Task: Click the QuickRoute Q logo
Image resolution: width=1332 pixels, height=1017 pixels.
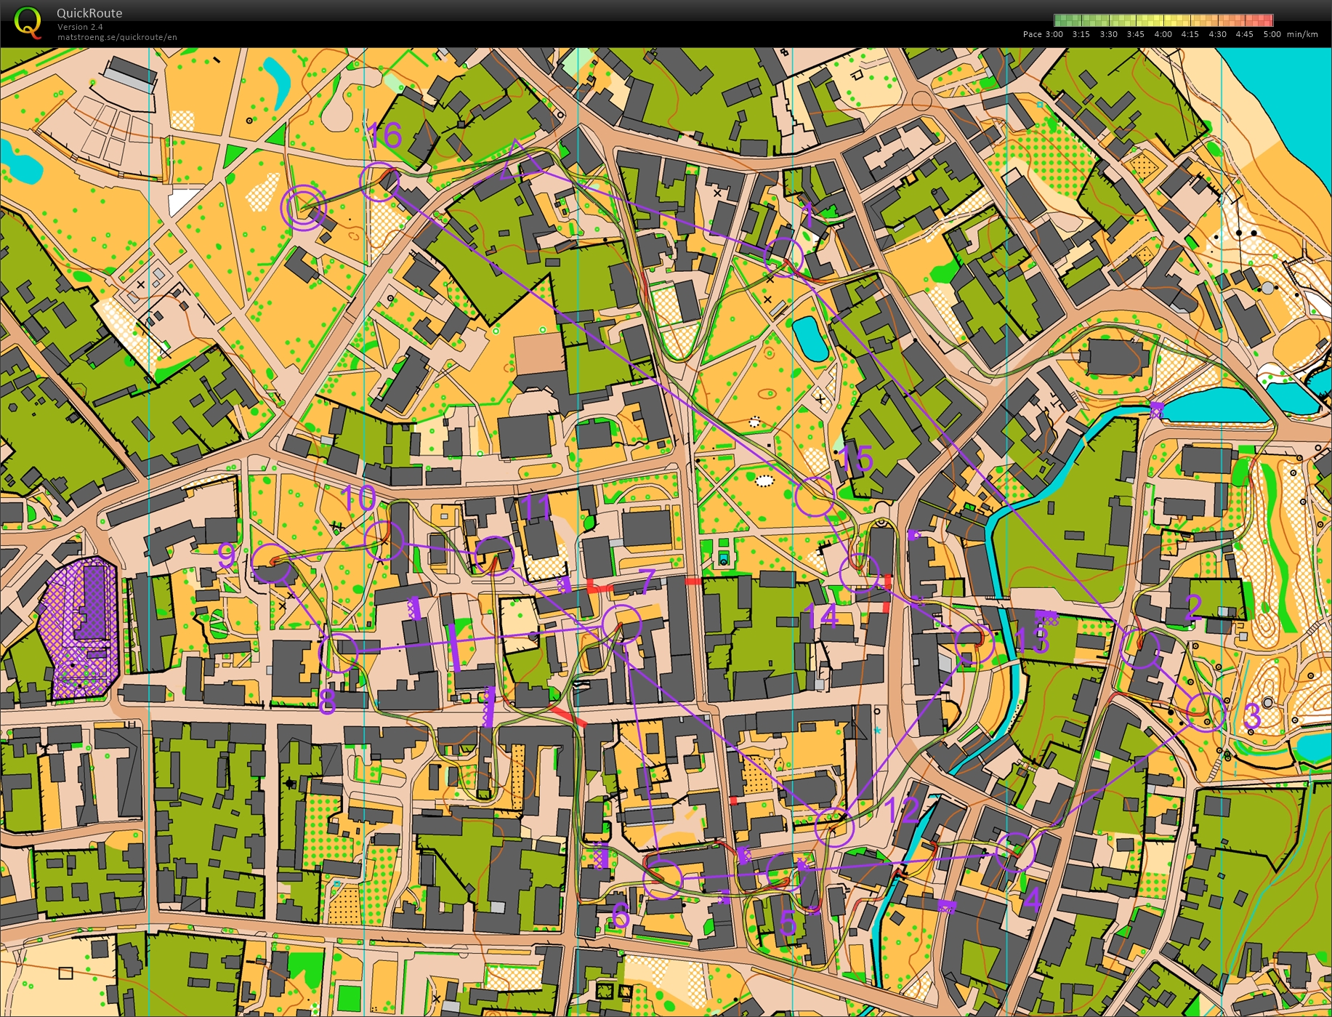Action: [x=28, y=22]
